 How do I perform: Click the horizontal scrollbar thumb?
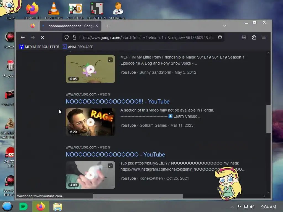coord(138,196)
